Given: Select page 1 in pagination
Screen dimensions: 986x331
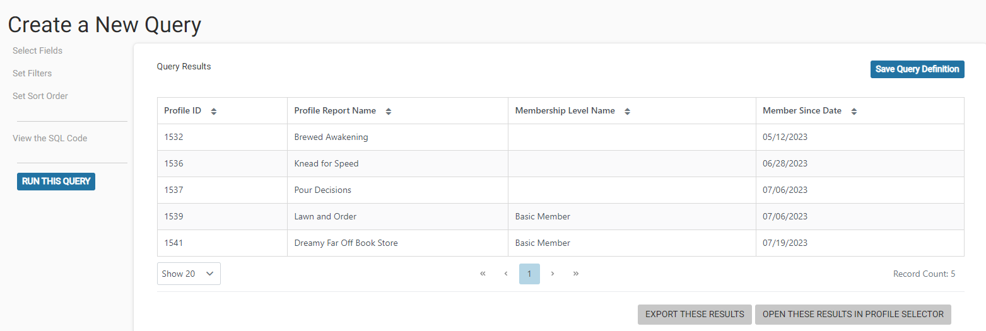Looking at the screenshot, I should (529, 274).
